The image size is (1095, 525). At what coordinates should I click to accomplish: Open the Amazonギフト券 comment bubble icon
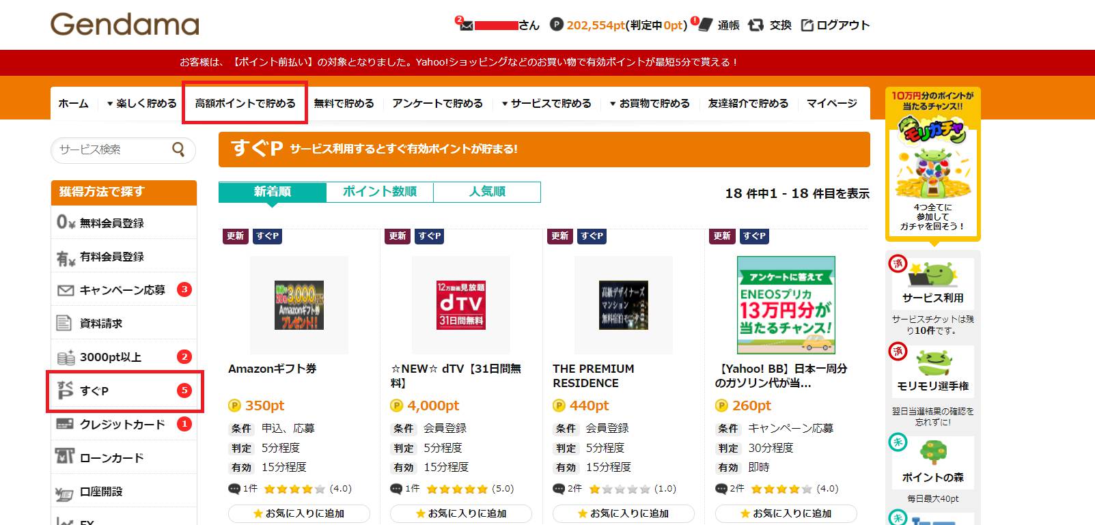(x=234, y=489)
